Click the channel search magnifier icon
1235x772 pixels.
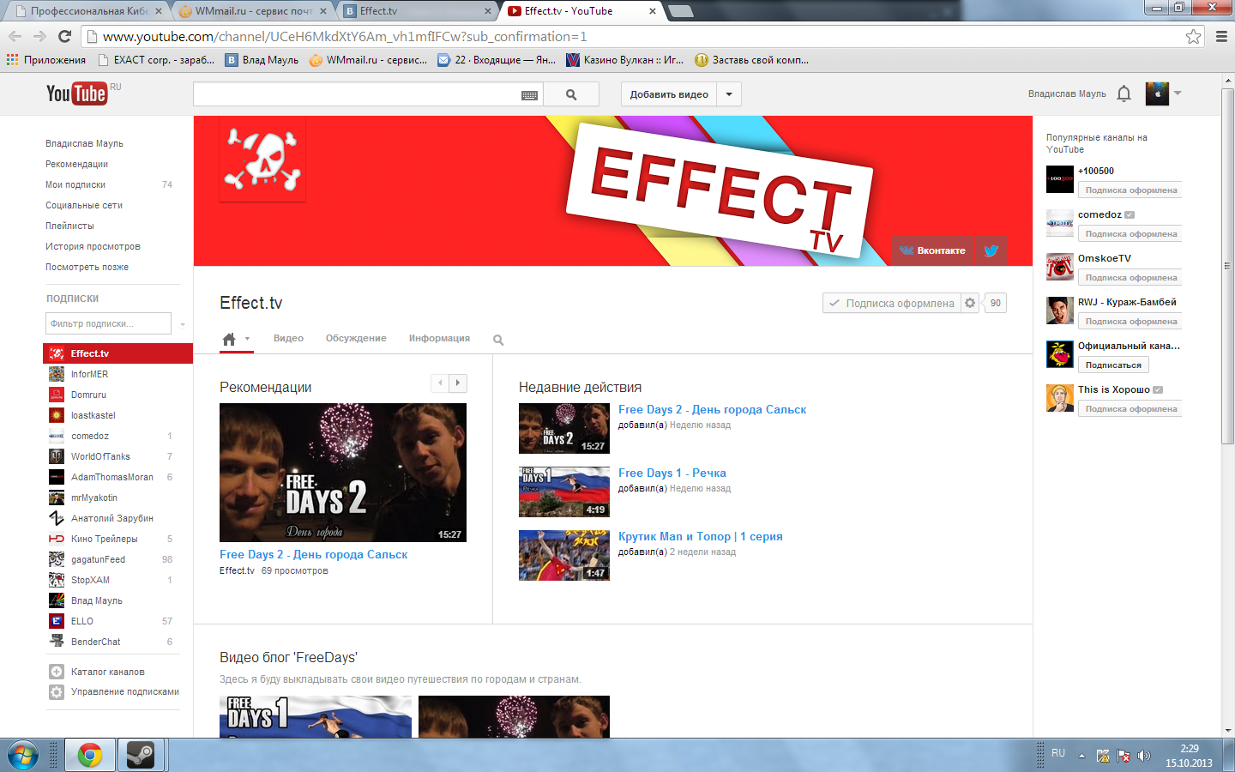click(x=498, y=340)
